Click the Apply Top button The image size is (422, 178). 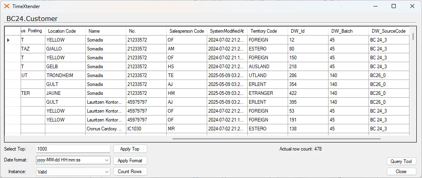(x=130, y=149)
